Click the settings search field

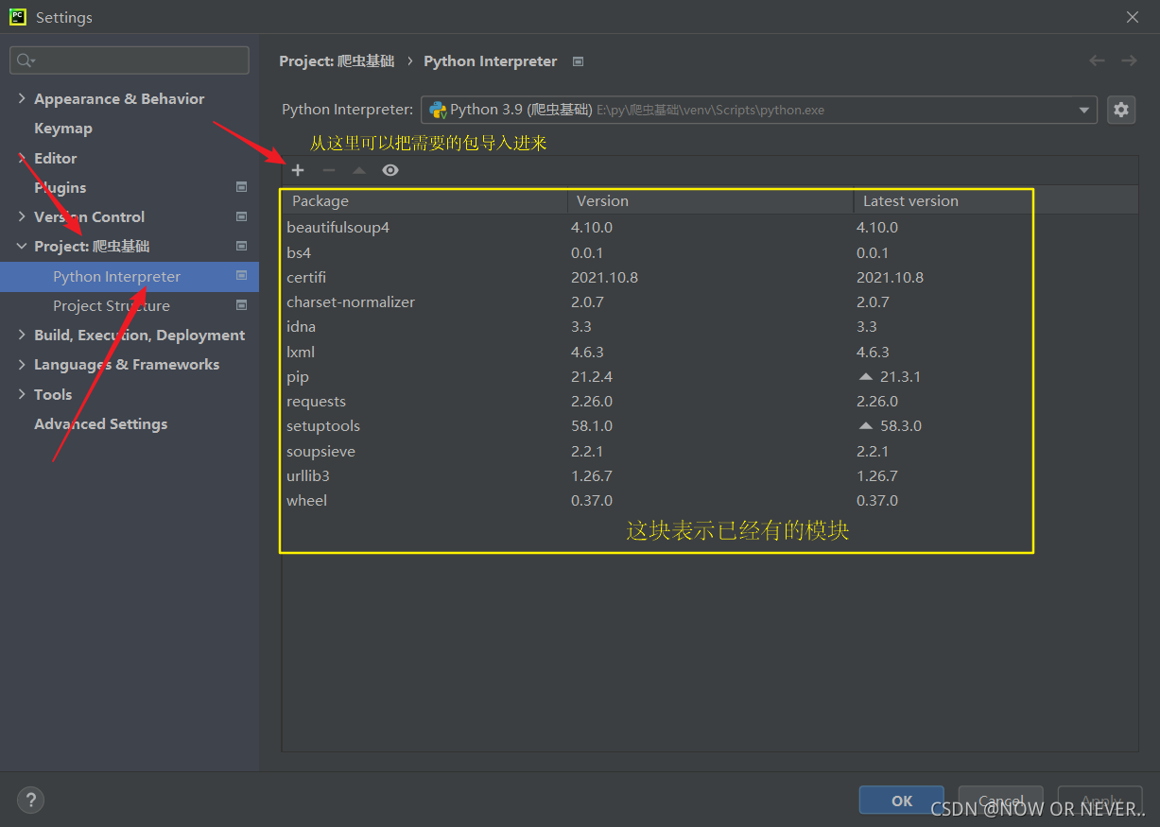129,60
